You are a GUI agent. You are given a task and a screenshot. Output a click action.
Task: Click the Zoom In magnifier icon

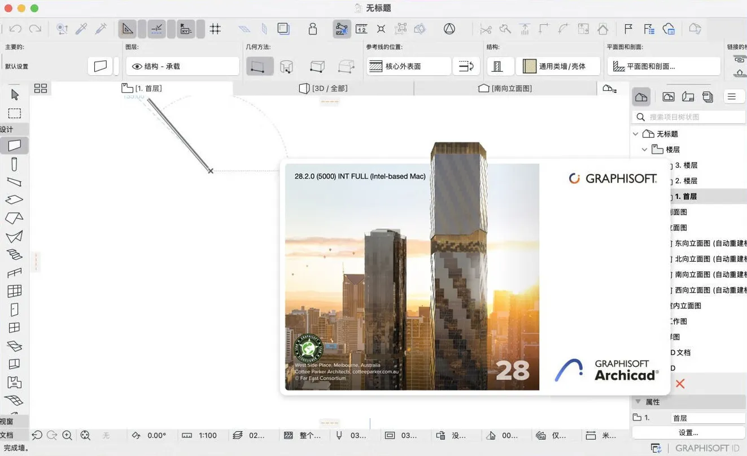(x=67, y=435)
